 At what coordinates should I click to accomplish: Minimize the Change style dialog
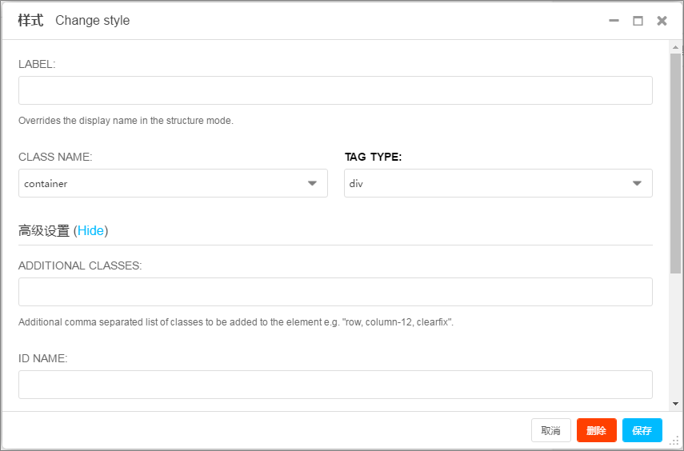pos(614,21)
